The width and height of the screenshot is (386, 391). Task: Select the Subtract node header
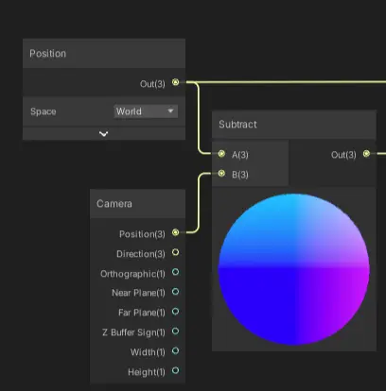294,125
